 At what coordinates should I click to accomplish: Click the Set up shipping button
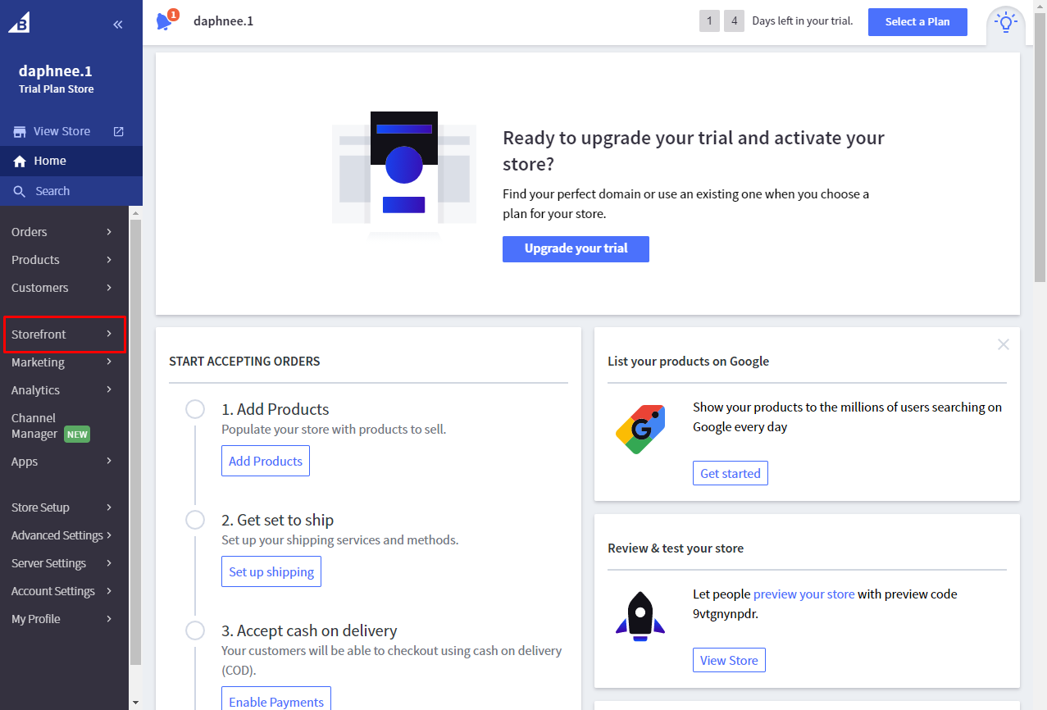[271, 571]
